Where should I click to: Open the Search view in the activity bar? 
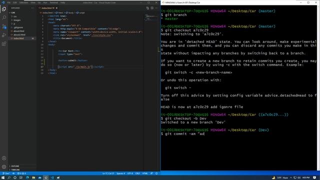(4, 17)
